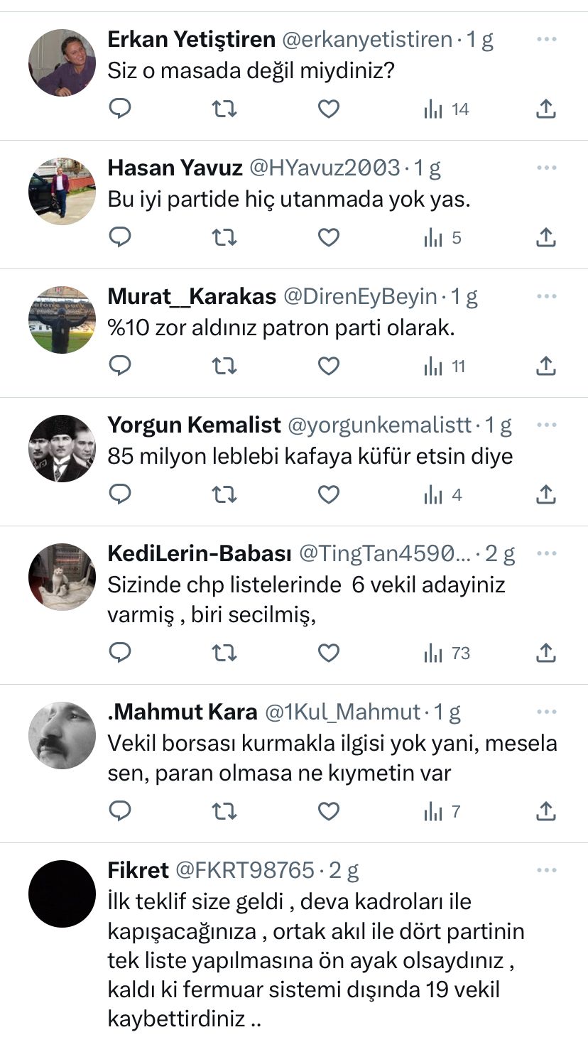Open Fikret's black profile avatar
The image size is (588, 1042).
[62, 894]
